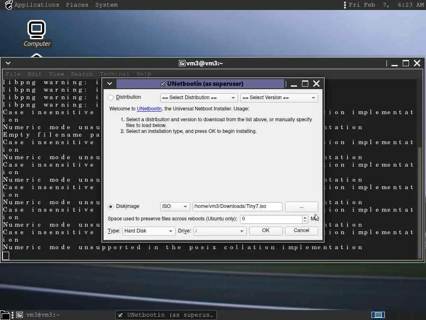
Task: Open the terminal Help menu
Action: tap(144, 74)
